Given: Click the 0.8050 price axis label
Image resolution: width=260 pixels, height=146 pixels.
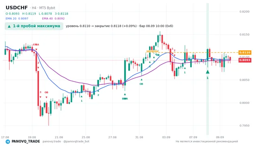Looking at the screenshot, I should click(245, 80).
